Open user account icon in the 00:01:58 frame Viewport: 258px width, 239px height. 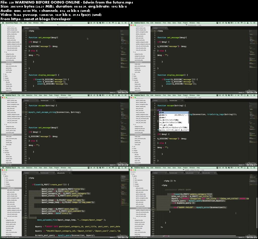point(119,95)
